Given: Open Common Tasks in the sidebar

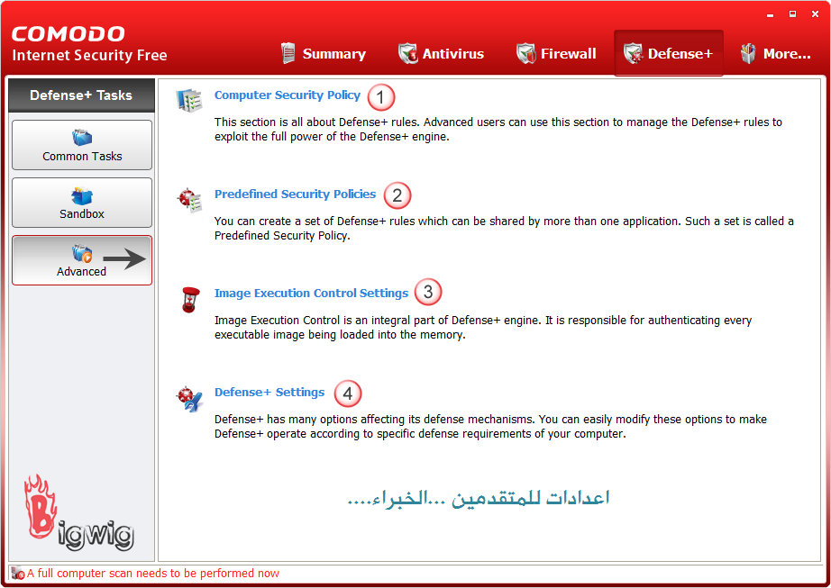Looking at the screenshot, I should pos(82,145).
